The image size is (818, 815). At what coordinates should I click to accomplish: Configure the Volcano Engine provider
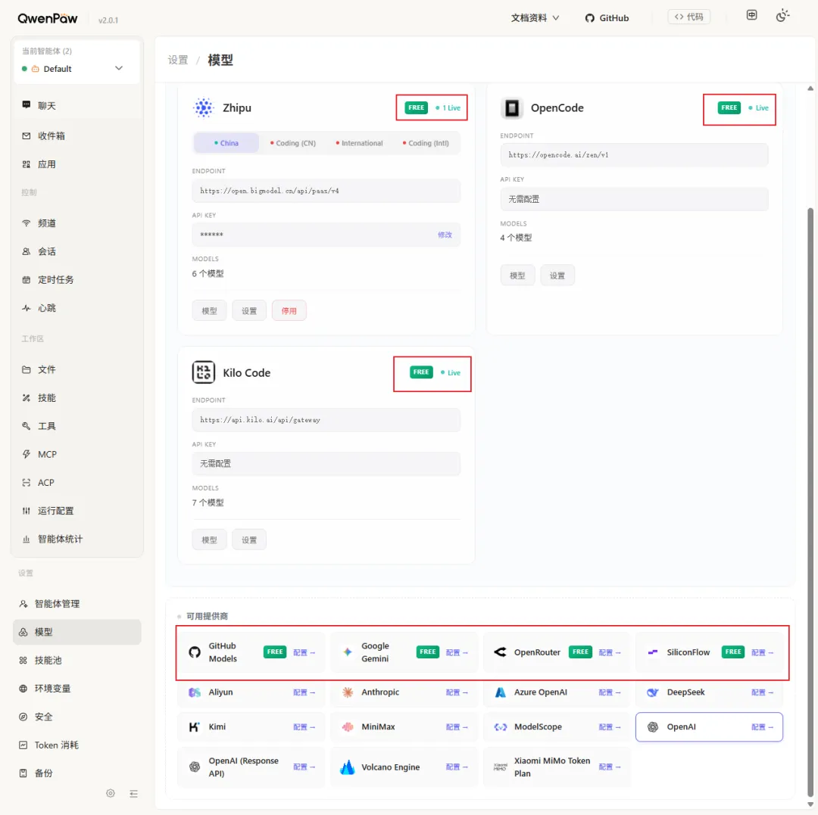457,767
